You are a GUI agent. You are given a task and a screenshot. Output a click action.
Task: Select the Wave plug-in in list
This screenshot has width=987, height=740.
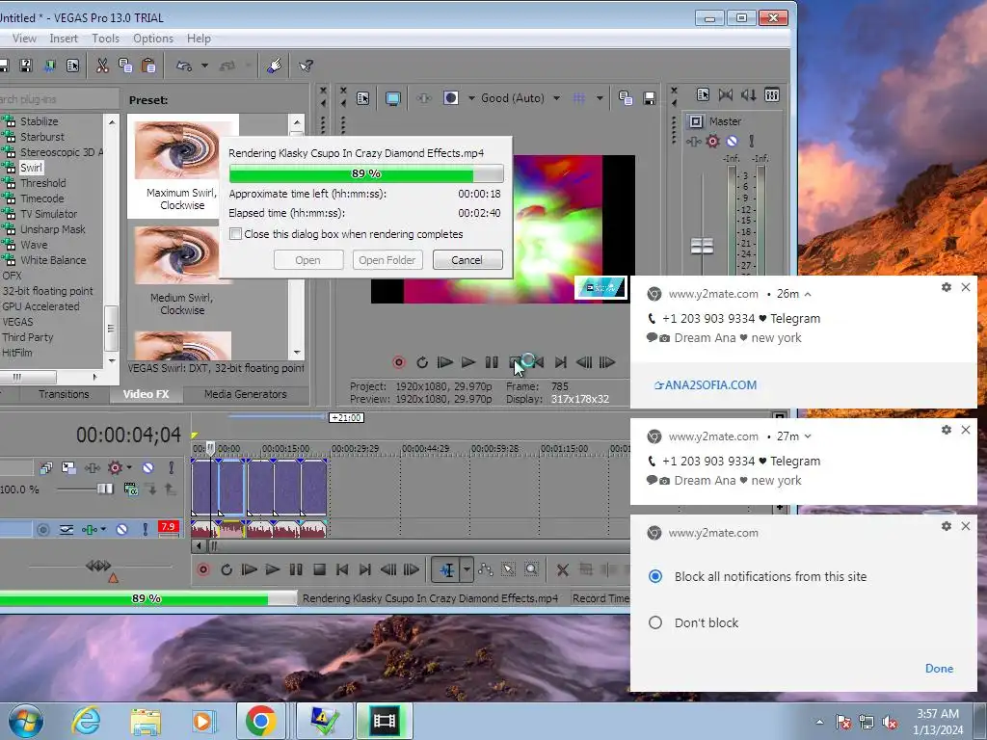[34, 245]
